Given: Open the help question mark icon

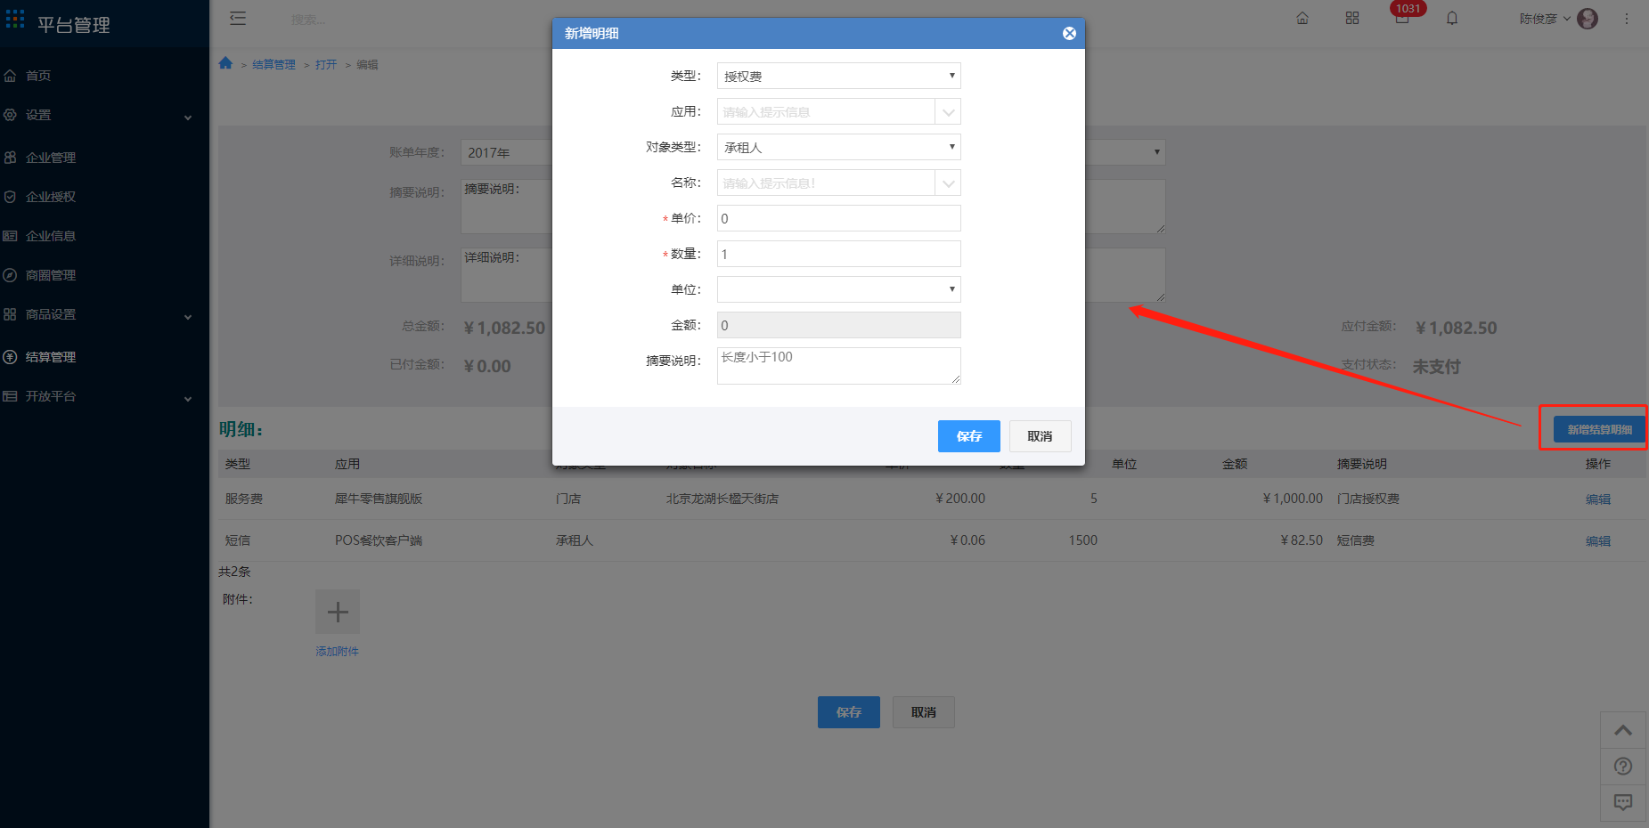Looking at the screenshot, I should 1623,767.
